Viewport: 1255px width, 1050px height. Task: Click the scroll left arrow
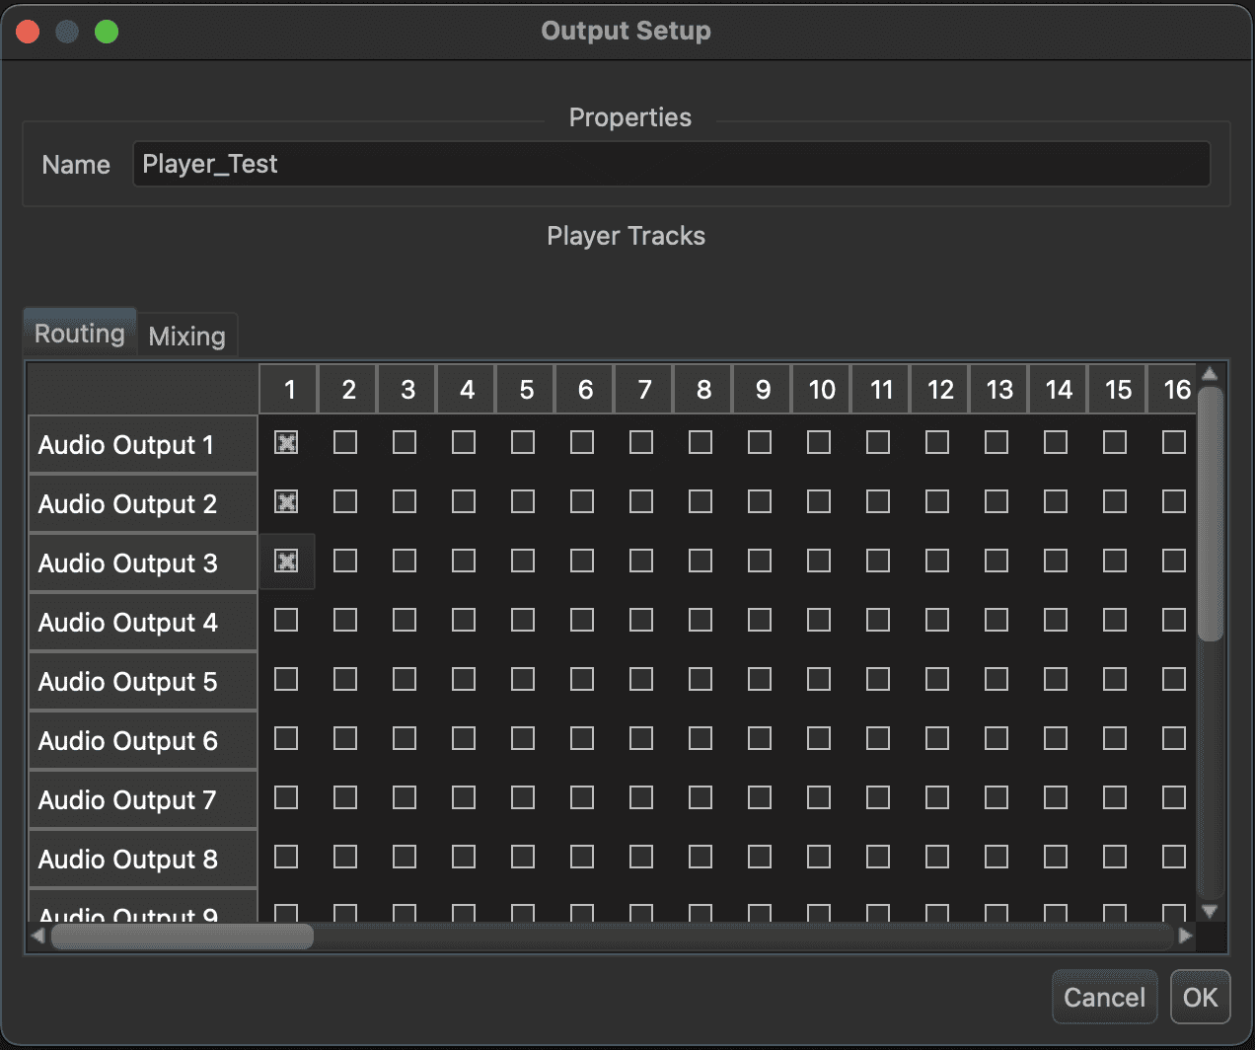point(38,936)
